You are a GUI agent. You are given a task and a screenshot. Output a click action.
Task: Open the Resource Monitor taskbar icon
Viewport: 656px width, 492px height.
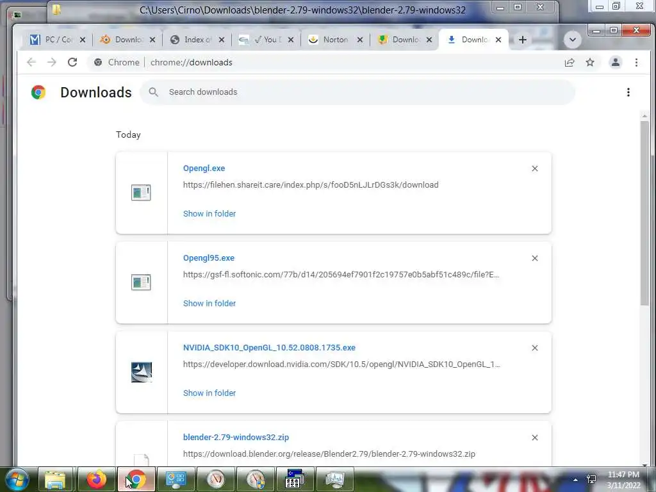click(x=334, y=479)
